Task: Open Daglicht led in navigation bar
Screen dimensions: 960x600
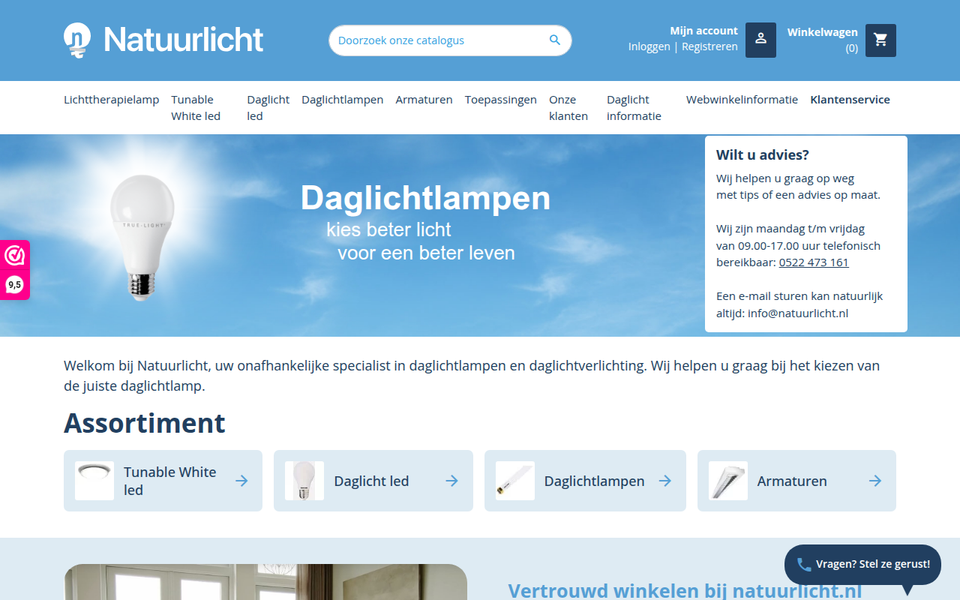Action: point(268,108)
